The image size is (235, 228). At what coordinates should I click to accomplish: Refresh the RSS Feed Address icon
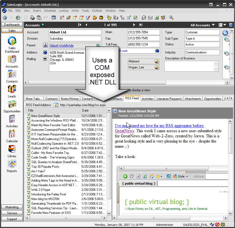[56, 105]
